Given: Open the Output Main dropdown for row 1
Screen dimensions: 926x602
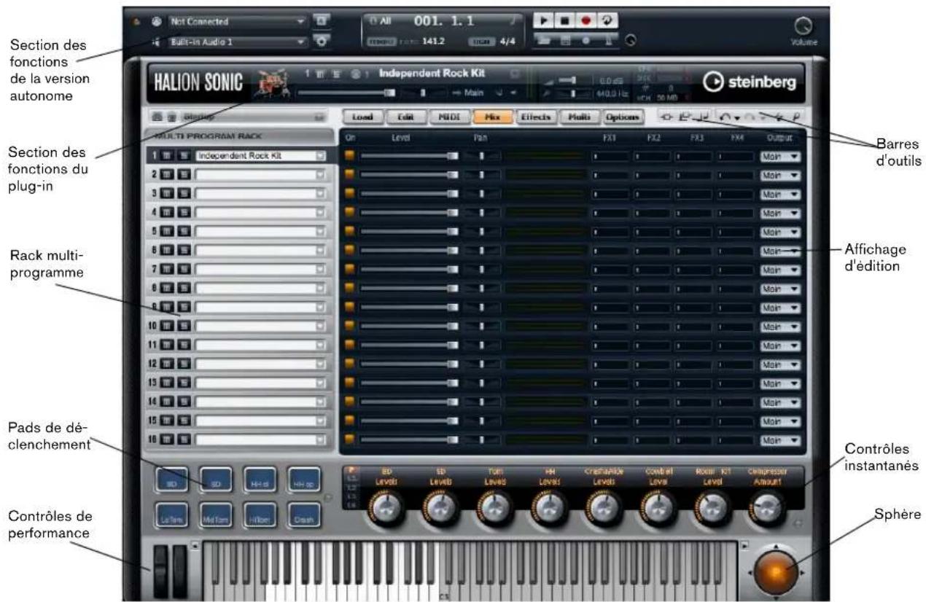Looking at the screenshot, I should pos(779,155).
